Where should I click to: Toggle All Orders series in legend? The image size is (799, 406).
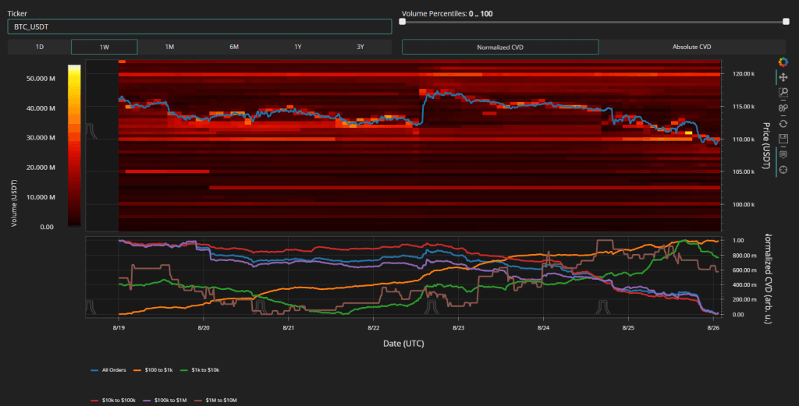(108, 370)
